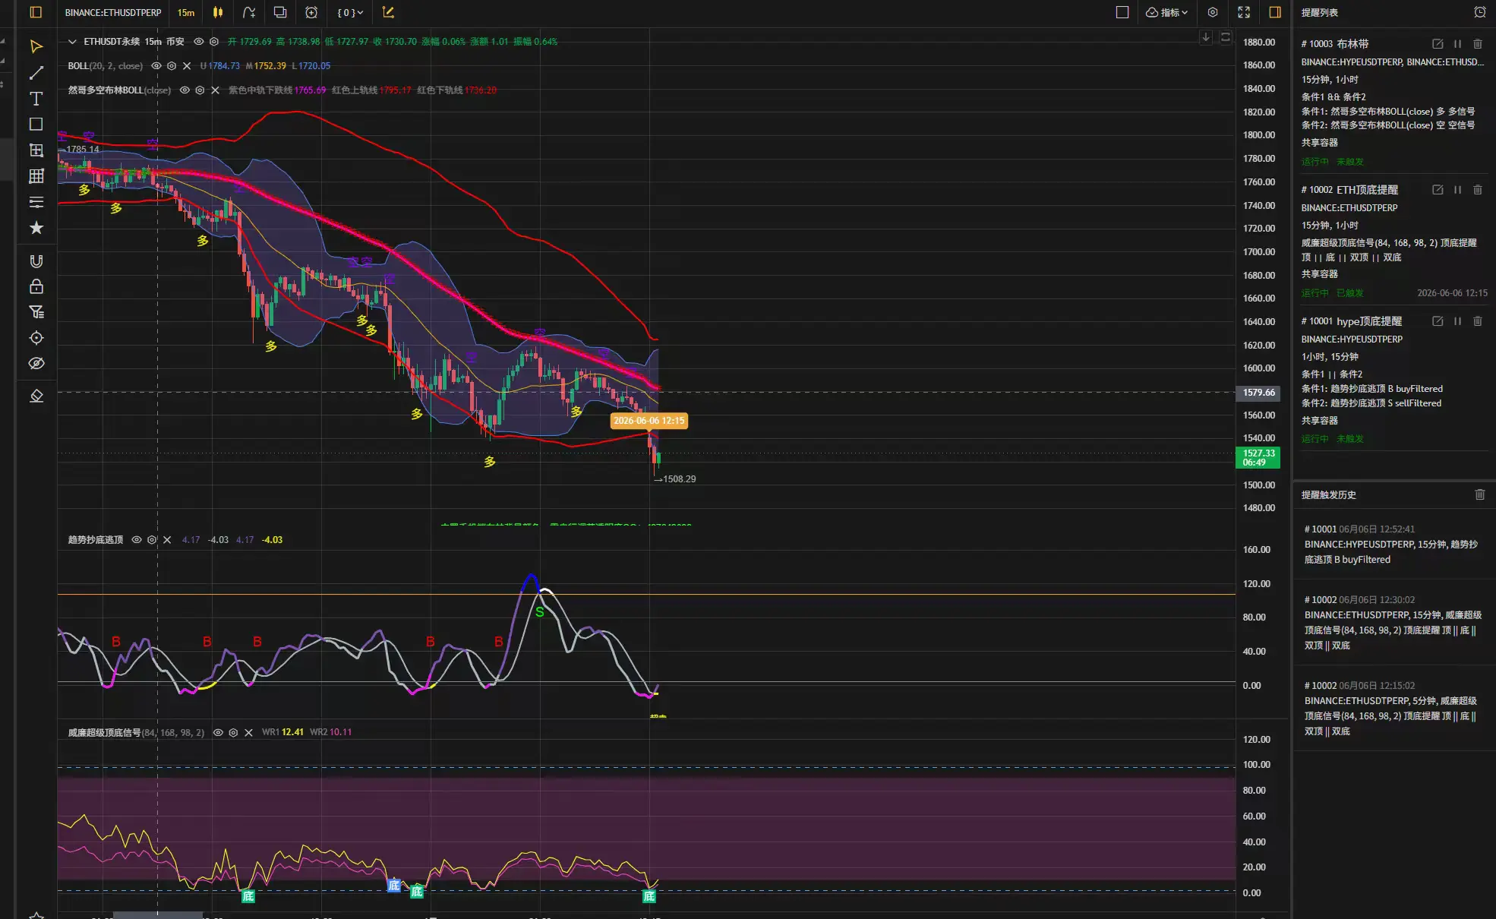Create a new alert with clock-plus icon
Viewport: 1496px width, 919px height.
[311, 12]
